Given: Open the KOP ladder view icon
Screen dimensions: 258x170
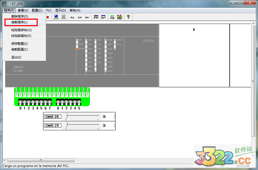Looking at the screenshot, I should tap(80, 17).
